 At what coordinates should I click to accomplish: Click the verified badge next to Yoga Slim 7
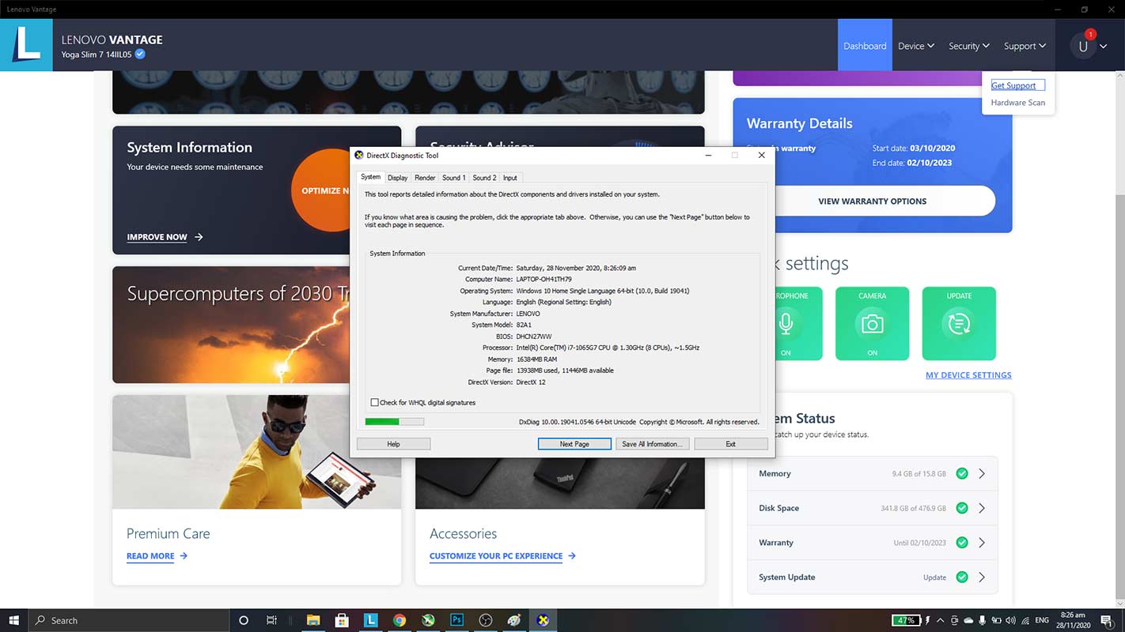[x=140, y=55]
